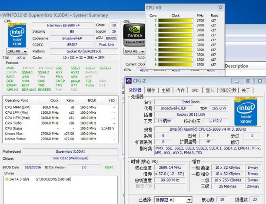Viewport: 266px width, 204px height.
Task: Select the CPU MFM (LPM) row
Action: click(60, 107)
